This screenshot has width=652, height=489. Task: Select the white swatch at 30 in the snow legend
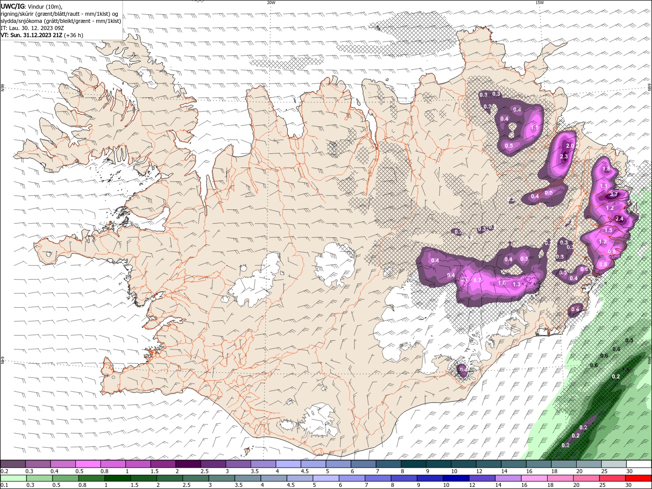click(639, 464)
